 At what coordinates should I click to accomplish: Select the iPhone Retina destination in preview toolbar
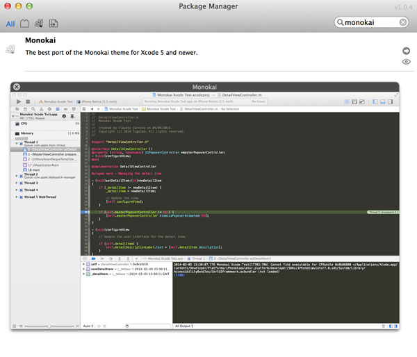coord(97,102)
